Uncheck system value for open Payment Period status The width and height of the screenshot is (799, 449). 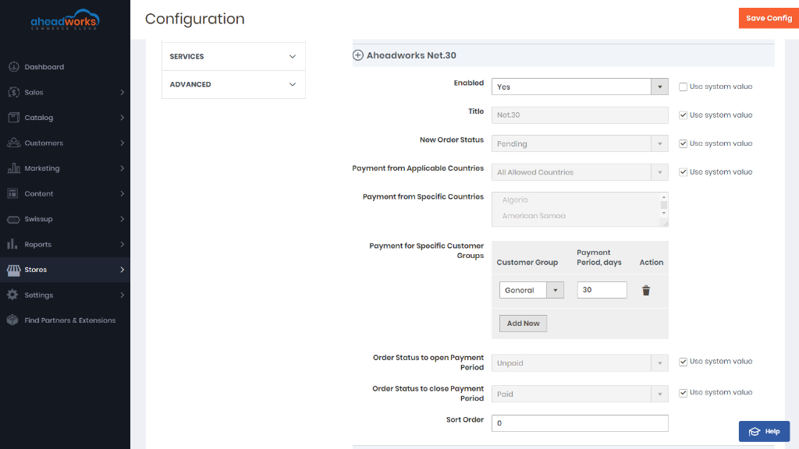[683, 362]
